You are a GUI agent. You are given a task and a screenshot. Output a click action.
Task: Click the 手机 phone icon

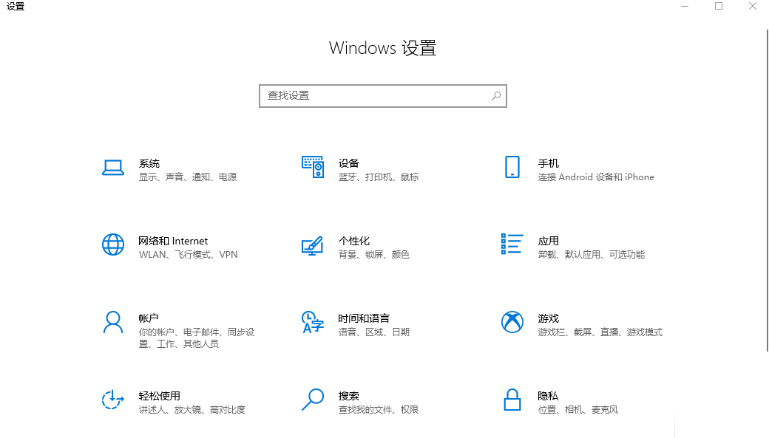pos(512,167)
